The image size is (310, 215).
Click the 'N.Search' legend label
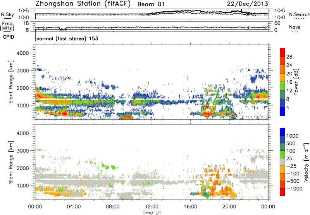coord(299,14)
